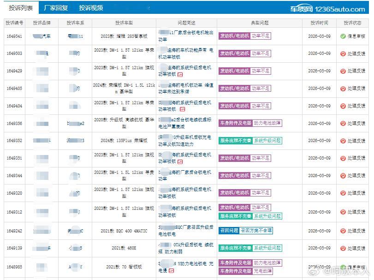
Task: Open complaint description in row 1649242
Action: (x=186, y=231)
